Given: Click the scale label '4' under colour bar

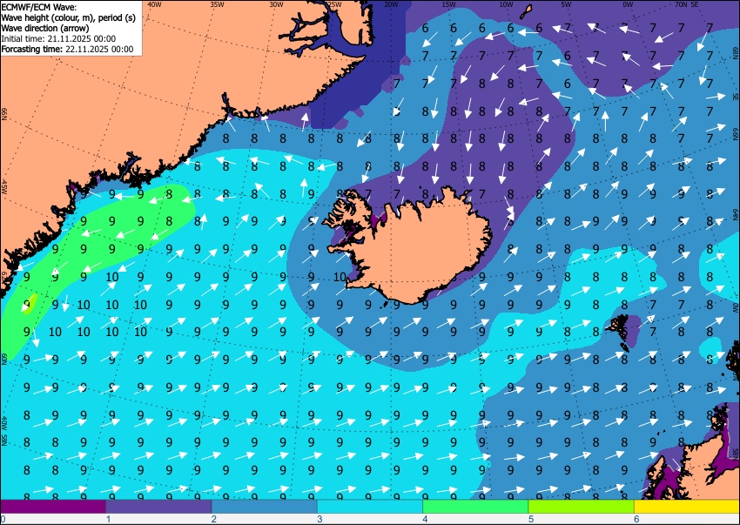Looking at the screenshot, I should click(425, 519).
